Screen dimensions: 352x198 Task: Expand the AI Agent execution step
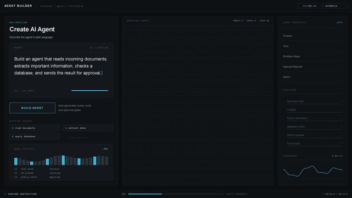pos(315,109)
